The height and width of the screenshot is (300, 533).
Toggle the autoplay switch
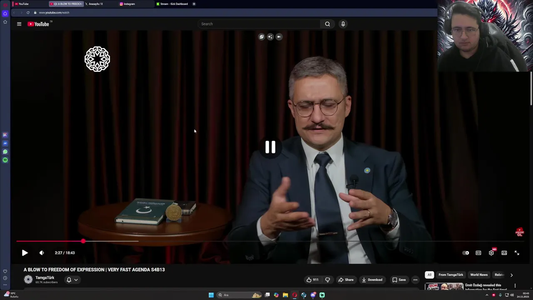(466, 253)
